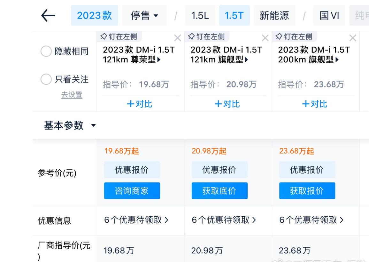Select the 1.5L engine filter

coord(200,16)
